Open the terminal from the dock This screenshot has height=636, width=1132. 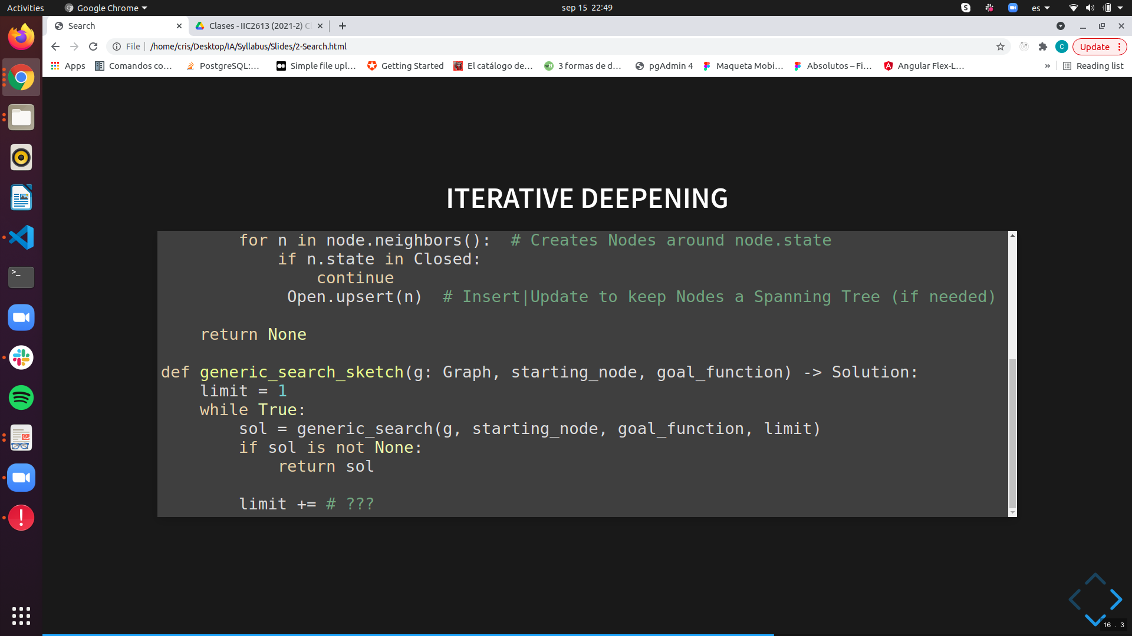pyautogui.click(x=21, y=277)
